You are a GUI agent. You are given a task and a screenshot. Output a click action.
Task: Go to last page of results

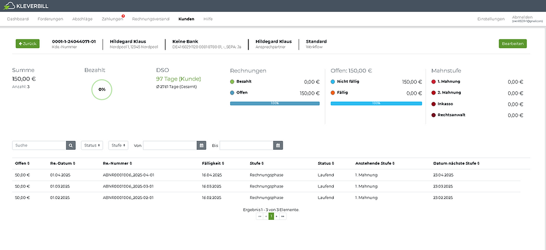[283, 216]
